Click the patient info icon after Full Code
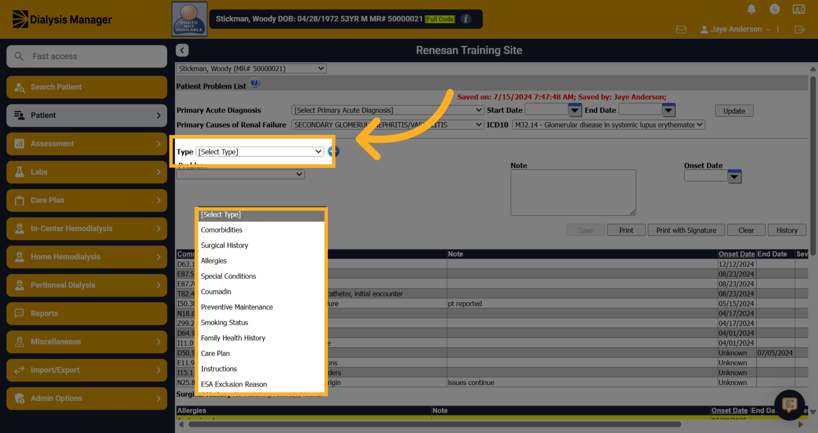The width and height of the screenshot is (818, 433). 466,19
